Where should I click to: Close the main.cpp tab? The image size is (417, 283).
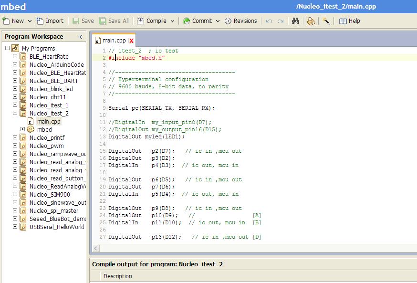[x=131, y=41]
